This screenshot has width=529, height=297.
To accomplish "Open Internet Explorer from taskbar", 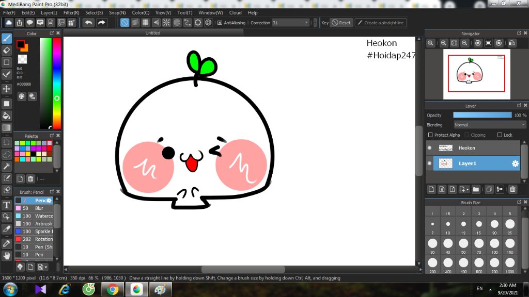I will tap(65, 290).
